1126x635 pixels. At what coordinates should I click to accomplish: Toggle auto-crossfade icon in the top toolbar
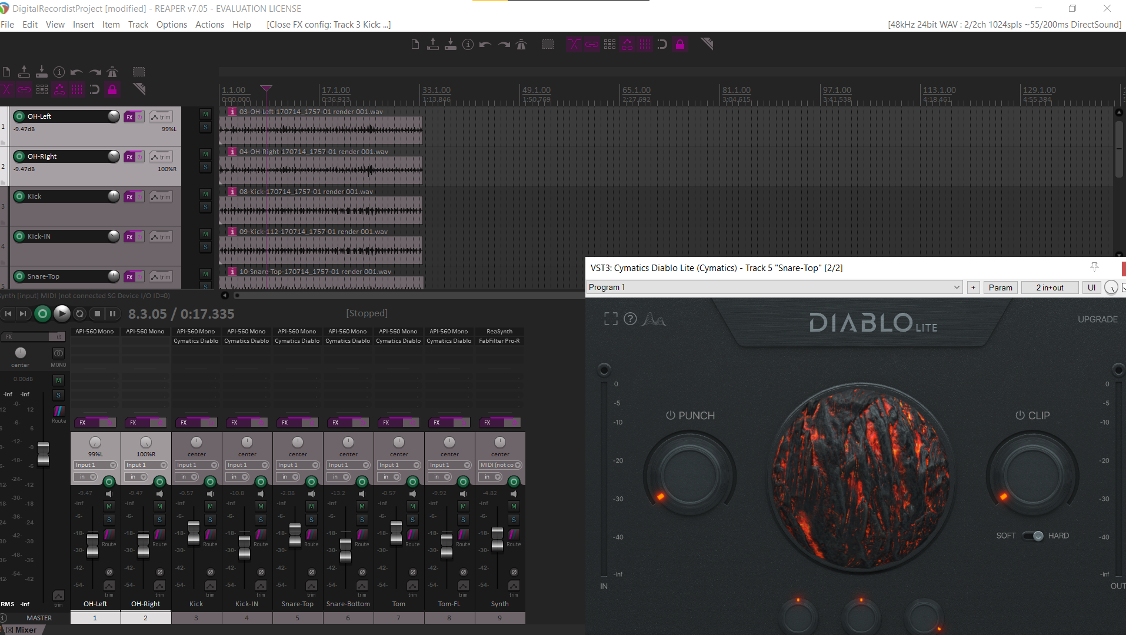pyautogui.click(x=574, y=45)
